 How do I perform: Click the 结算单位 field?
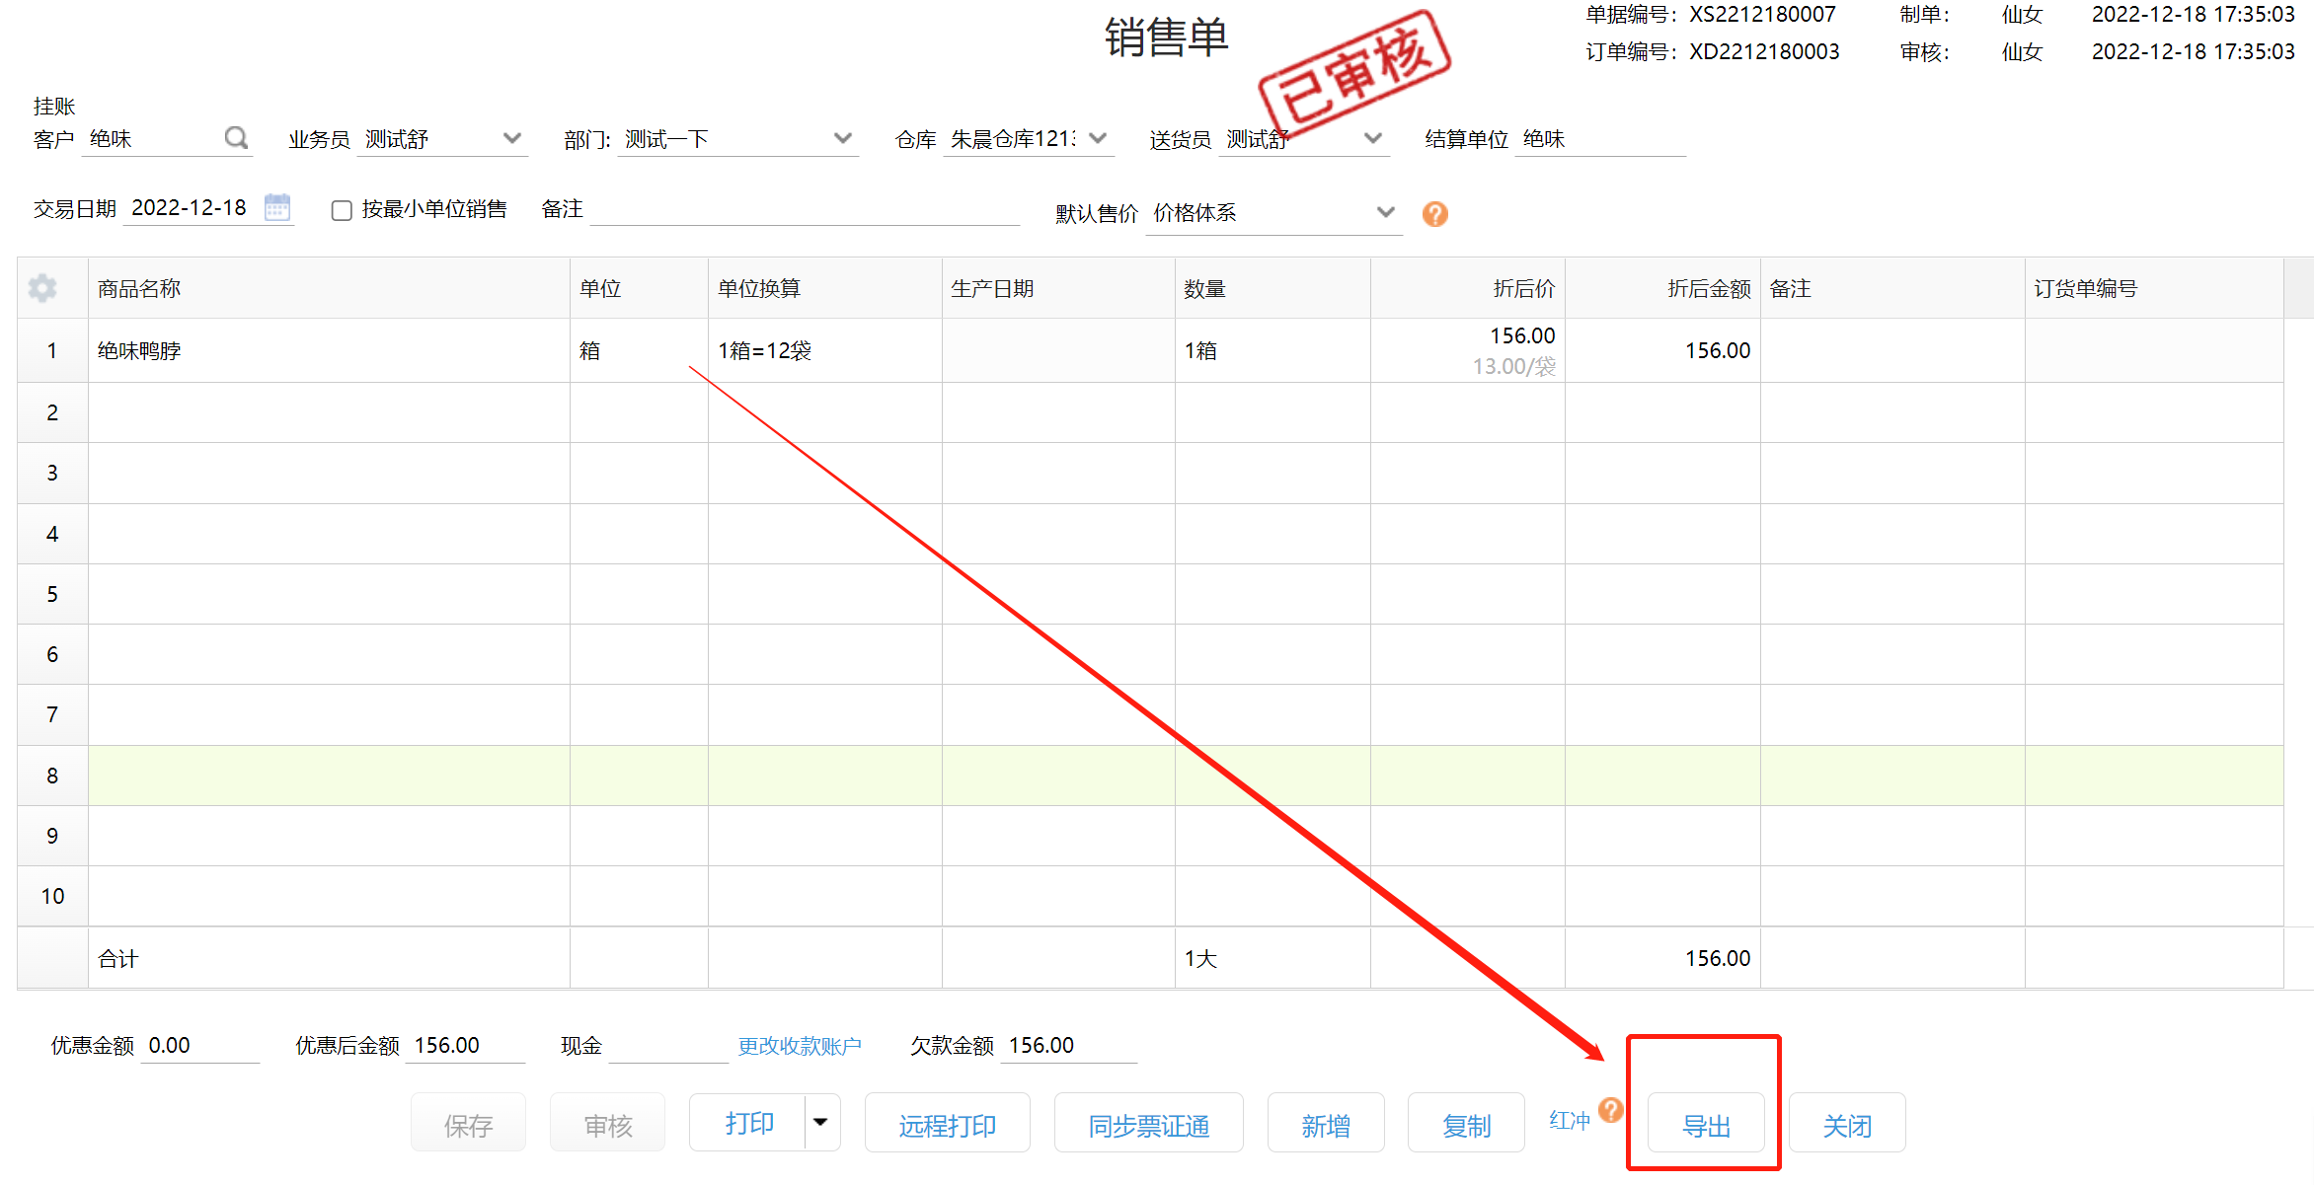1599,139
